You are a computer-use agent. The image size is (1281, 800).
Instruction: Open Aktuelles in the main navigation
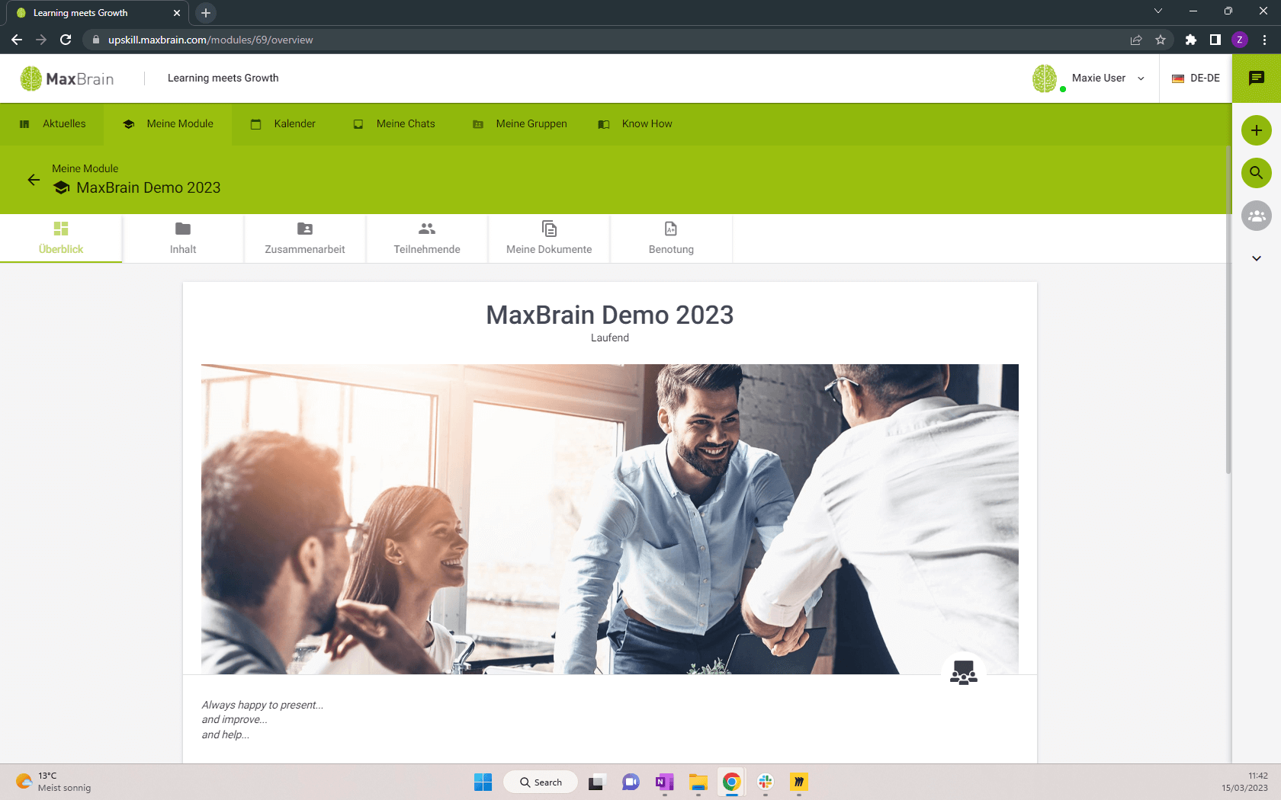pyautogui.click(x=52, y=123)
